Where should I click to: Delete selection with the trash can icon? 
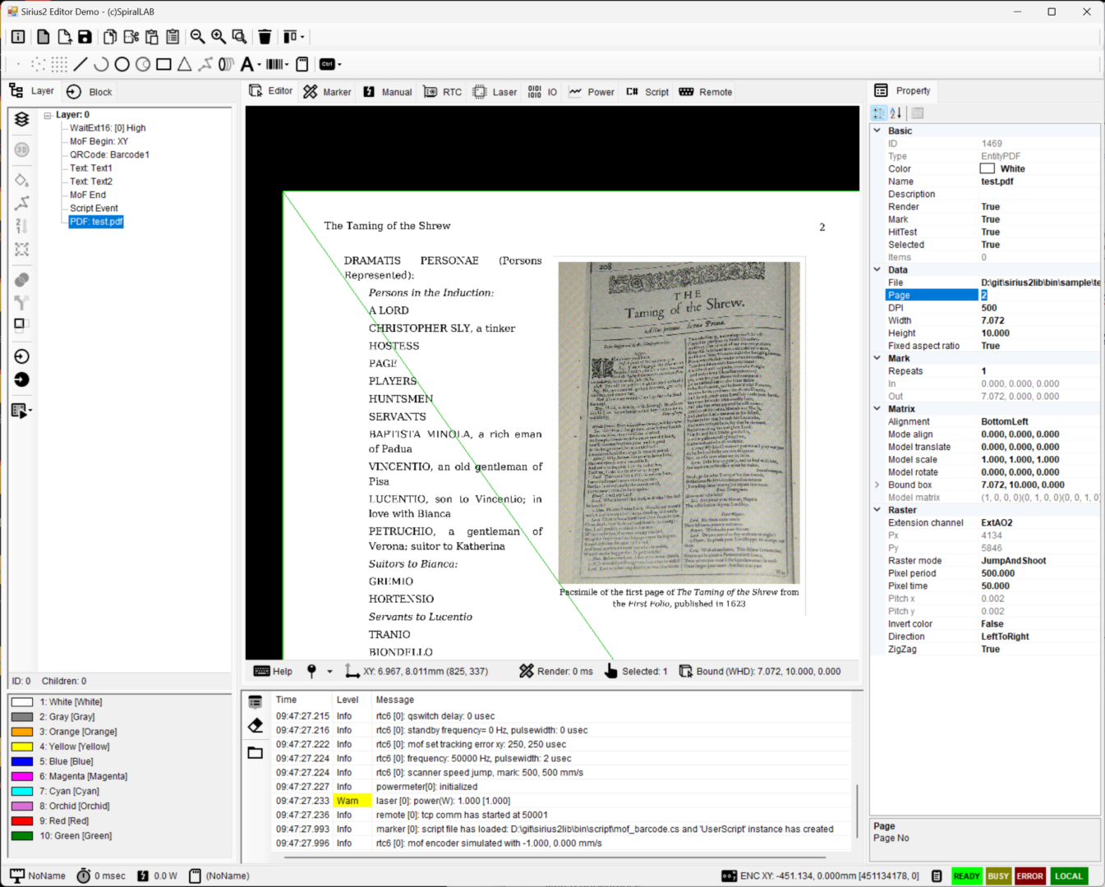(265, 37)
